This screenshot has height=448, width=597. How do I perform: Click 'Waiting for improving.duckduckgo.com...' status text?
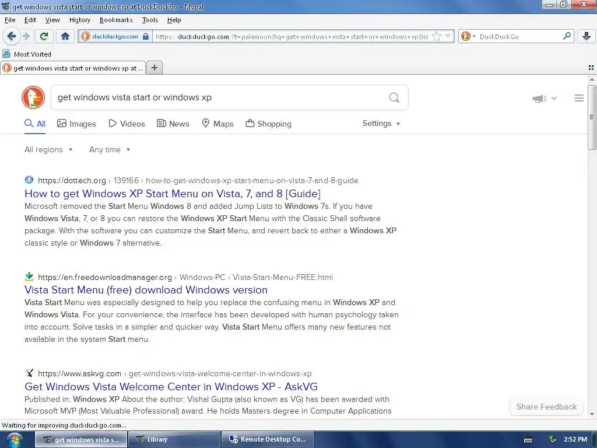(64, 425)
